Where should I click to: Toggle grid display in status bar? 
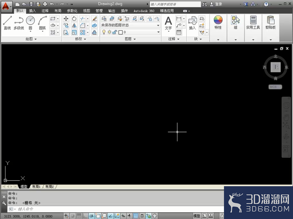[x=79, y=216]
